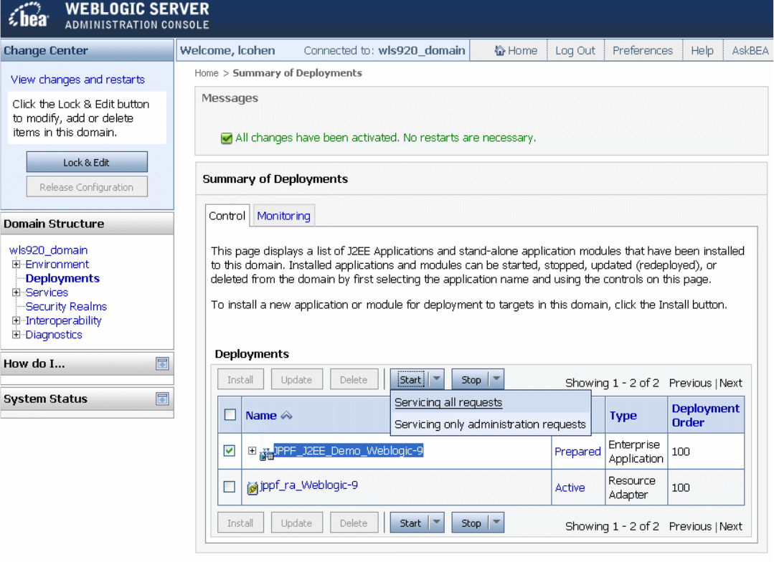Open Preferences in the top bar
This screenshot has width=774, height=562.
tap(642, 50)
